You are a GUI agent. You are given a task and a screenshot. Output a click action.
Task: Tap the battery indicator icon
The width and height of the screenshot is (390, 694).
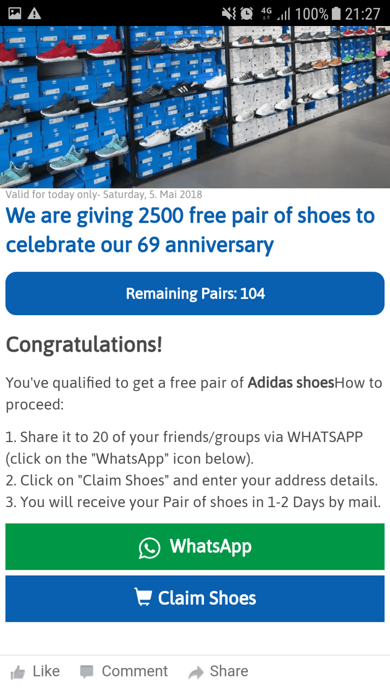tap(336, 13)
